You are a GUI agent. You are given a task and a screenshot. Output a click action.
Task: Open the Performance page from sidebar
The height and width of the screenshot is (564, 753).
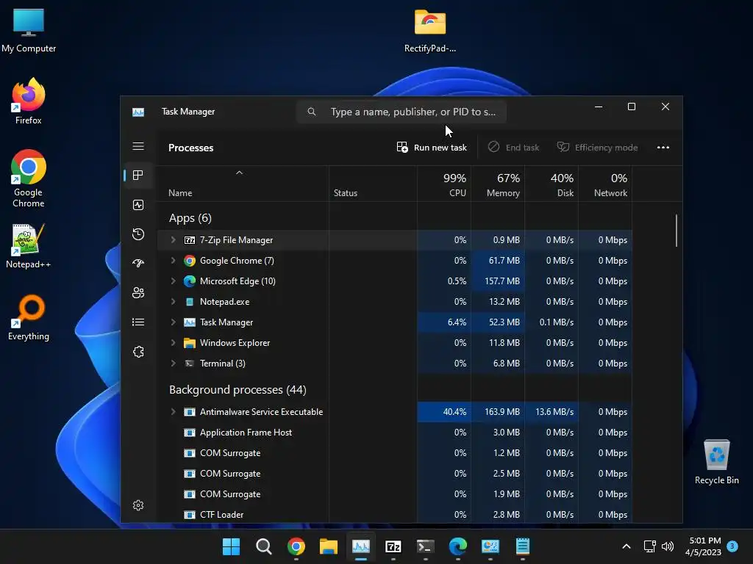[x=138, y=206]
